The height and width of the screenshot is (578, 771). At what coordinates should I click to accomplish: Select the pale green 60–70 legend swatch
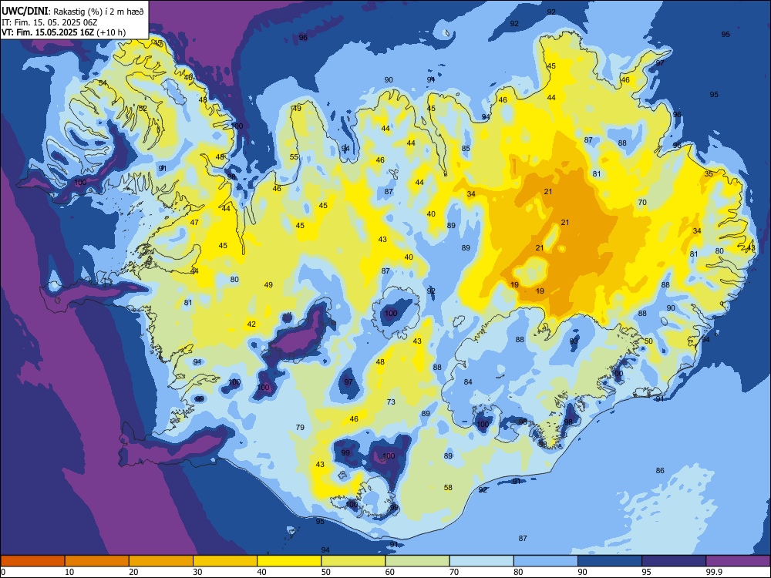click(x=417, y=561)
